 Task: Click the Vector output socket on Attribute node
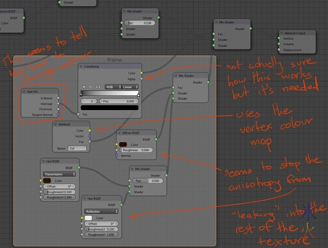click(x=89, y=136)
